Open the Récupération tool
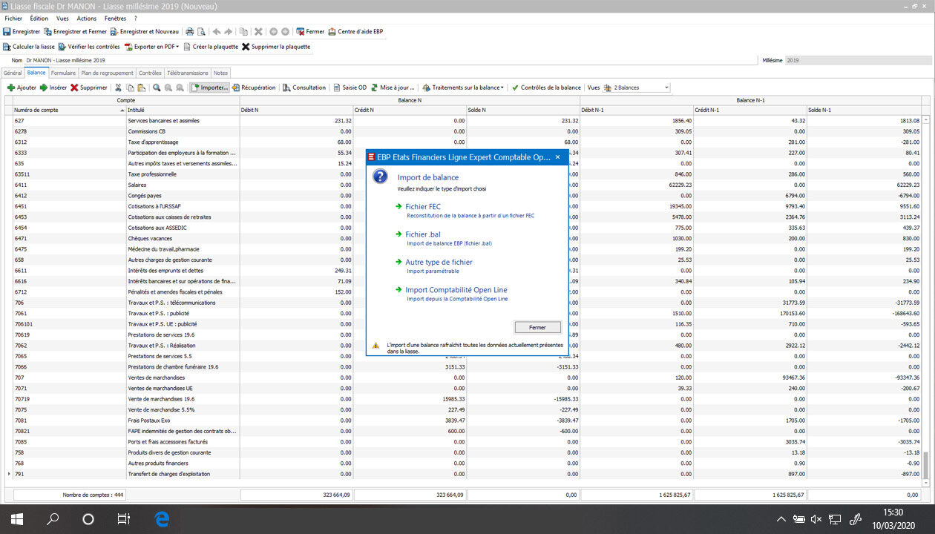This screenshot has width=935, height=534. coord(253,88)
